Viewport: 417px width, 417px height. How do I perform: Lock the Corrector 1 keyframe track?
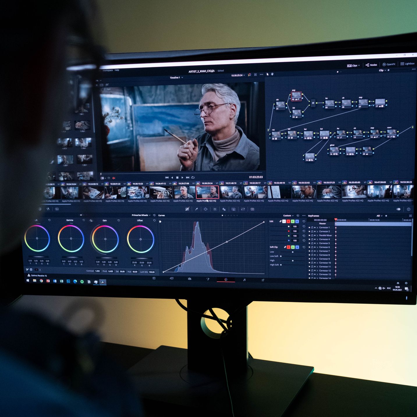coord(312,227)
